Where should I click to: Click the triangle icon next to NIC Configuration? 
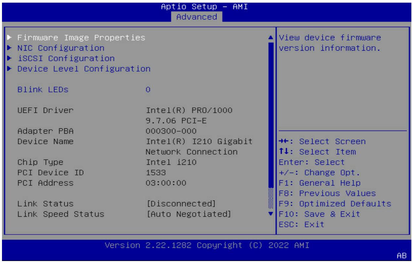pyautogui.click(x=10, y=48)
